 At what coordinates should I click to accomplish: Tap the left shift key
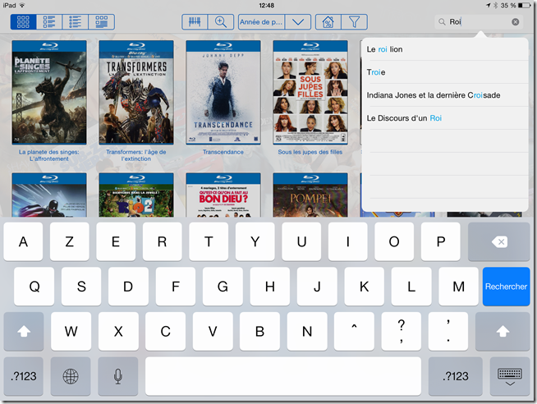pyautogui.click(x=24, y=332)
